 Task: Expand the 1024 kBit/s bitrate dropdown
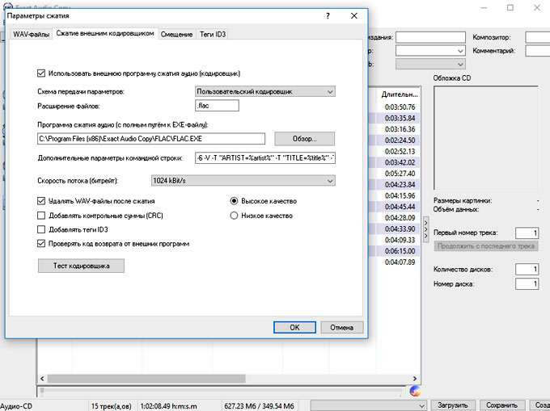pos(243,181)
